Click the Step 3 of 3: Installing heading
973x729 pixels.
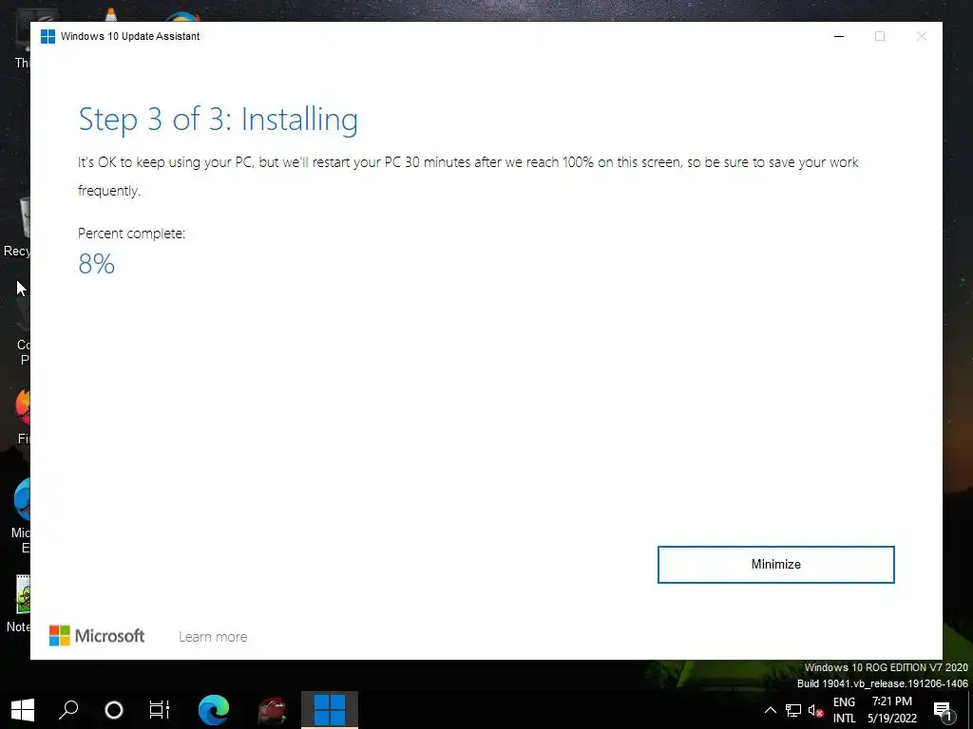click(218, 120)
